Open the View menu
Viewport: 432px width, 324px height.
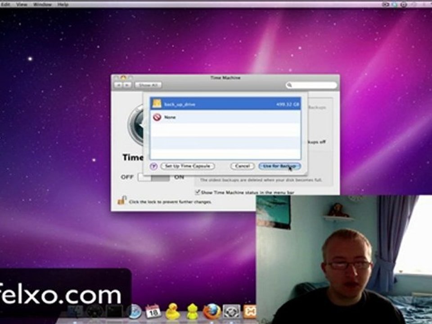click(22, 4)
